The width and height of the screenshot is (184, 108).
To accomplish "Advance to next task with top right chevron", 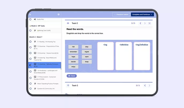I will (145, 23).
